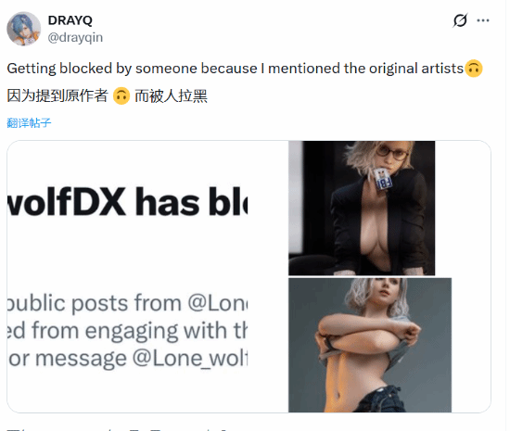Click the 'public posts from @Lon' line
This screenshot has height=431, width=510.
pyautogui.click(x=128, y=303)
